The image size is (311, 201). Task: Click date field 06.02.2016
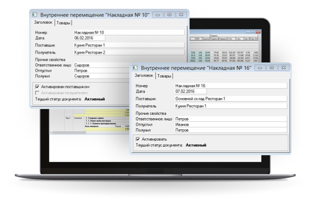pyautogui.click(x=89, y=38)
